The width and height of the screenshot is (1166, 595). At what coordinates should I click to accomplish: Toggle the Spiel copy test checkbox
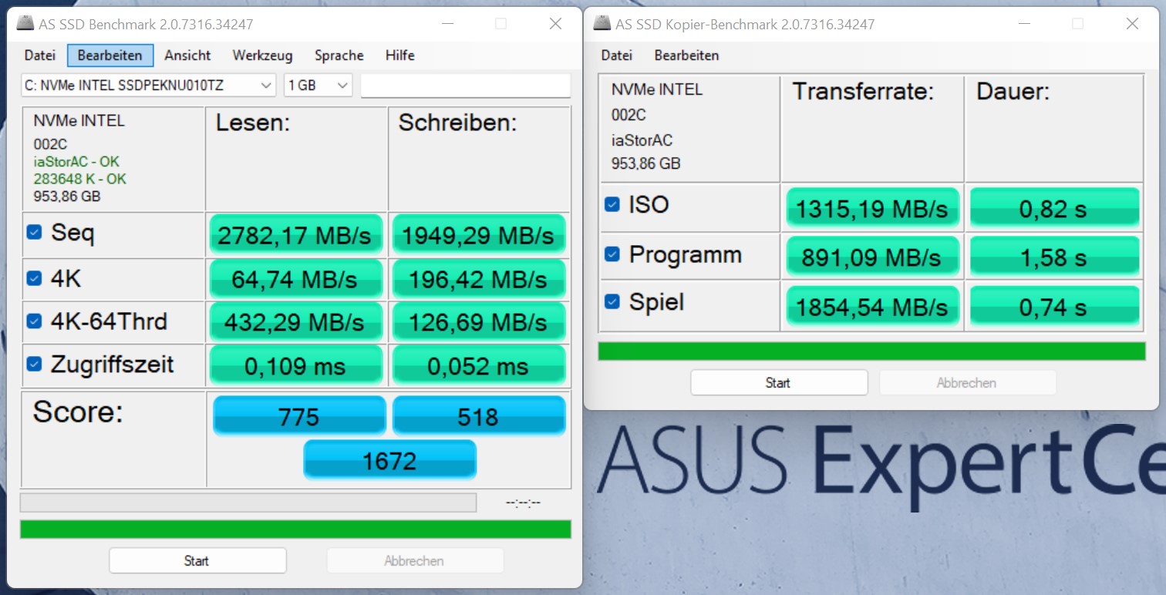(x=612, y=301)
